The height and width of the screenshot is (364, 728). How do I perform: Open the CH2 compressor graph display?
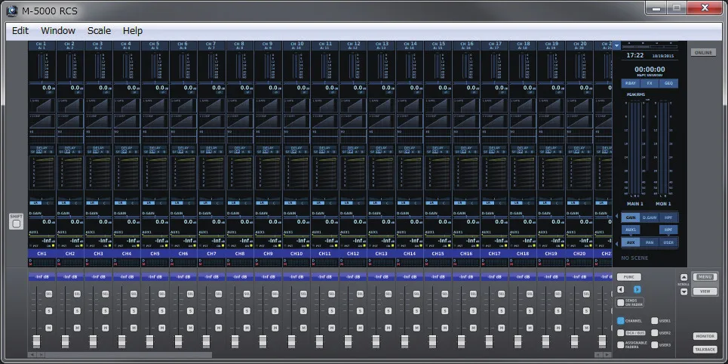(70, 121)
